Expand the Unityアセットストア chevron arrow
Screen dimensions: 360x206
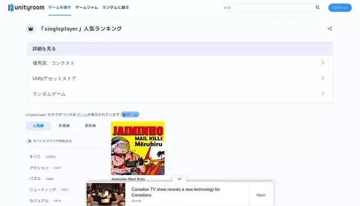click(323, 78)
